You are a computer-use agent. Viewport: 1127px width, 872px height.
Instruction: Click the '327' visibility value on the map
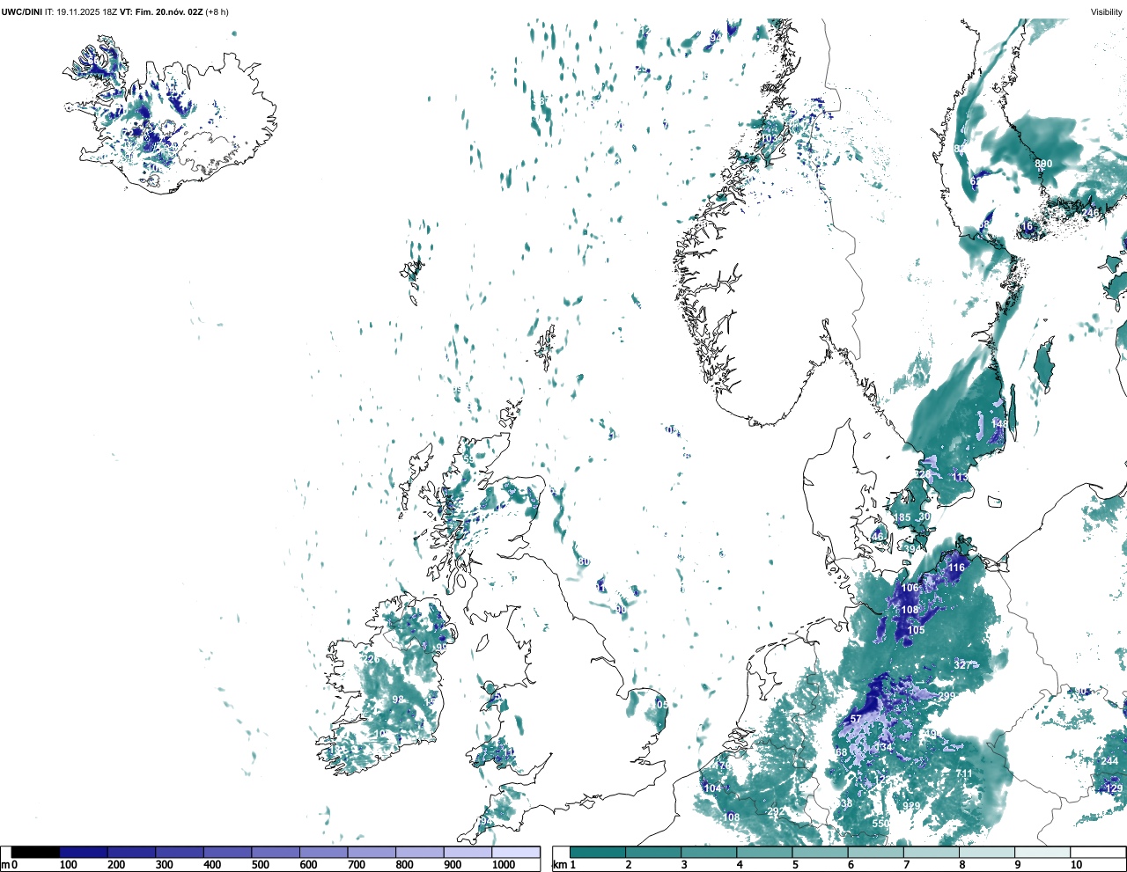963,665
